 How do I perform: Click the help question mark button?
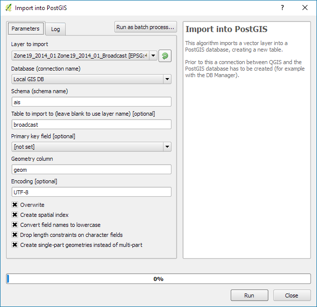282,8
